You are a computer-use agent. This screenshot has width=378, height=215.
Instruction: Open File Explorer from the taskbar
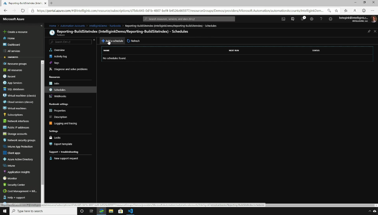[x=111, y=211]
